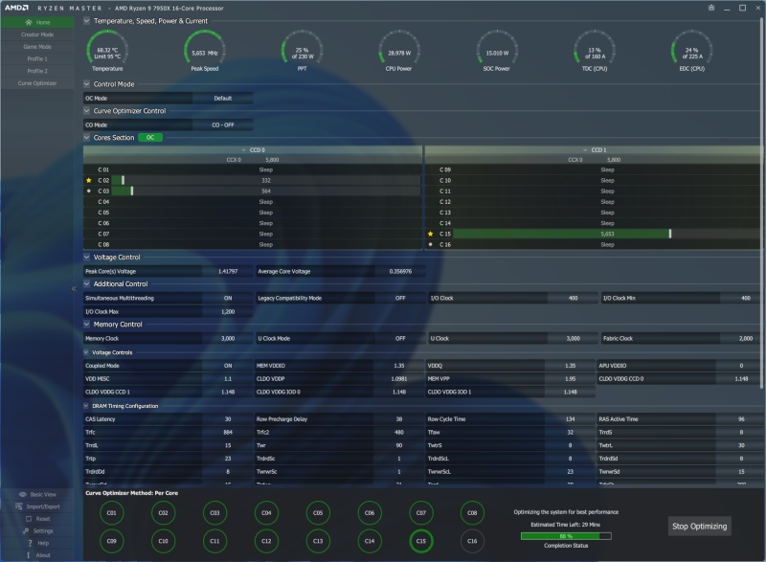Click settings gear icon in title bar
This screenshot has height=562, width=766.
coord(711,8)
